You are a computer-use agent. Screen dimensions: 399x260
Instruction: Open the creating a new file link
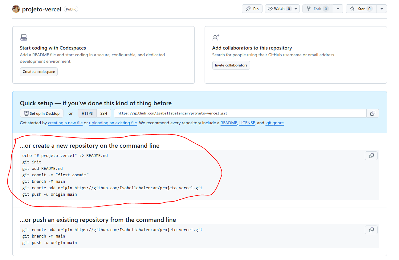pos(65,123)
